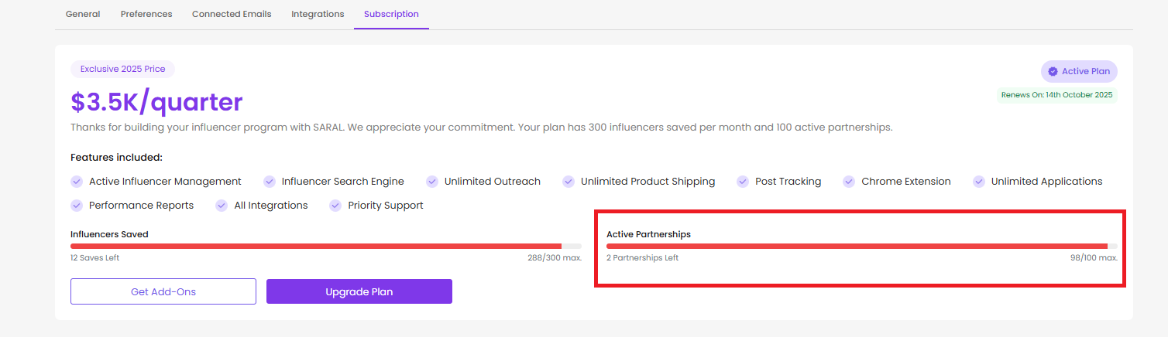Click the Influencers Saved progress bar
The image size is (1168, 337).
326,246
